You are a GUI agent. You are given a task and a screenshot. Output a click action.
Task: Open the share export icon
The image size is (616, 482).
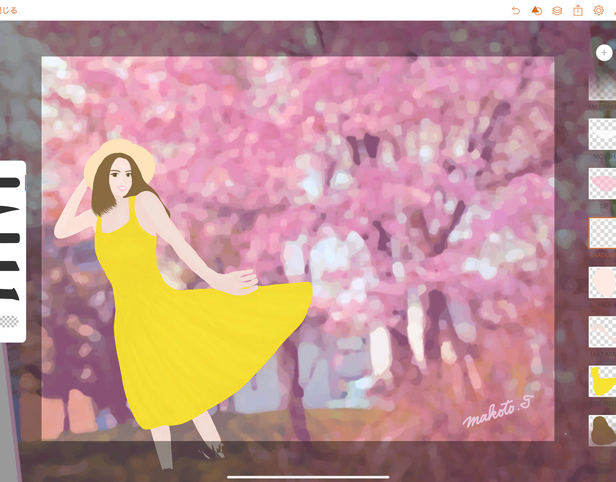tap(578, 10)
